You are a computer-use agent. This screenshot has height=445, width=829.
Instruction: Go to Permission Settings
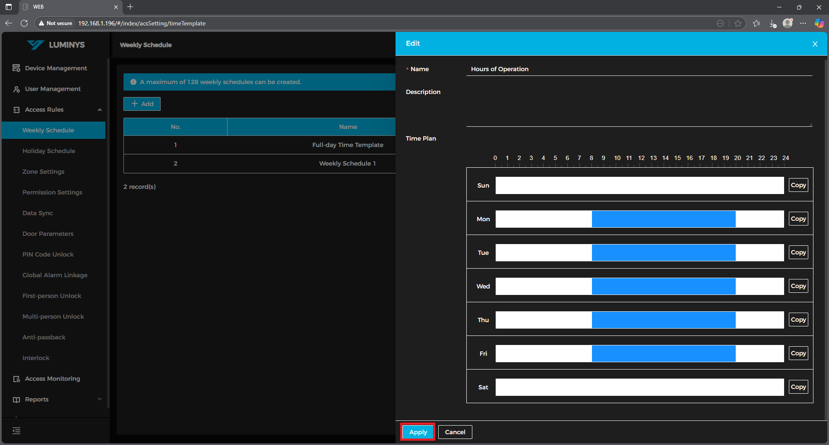coord(52,192)
